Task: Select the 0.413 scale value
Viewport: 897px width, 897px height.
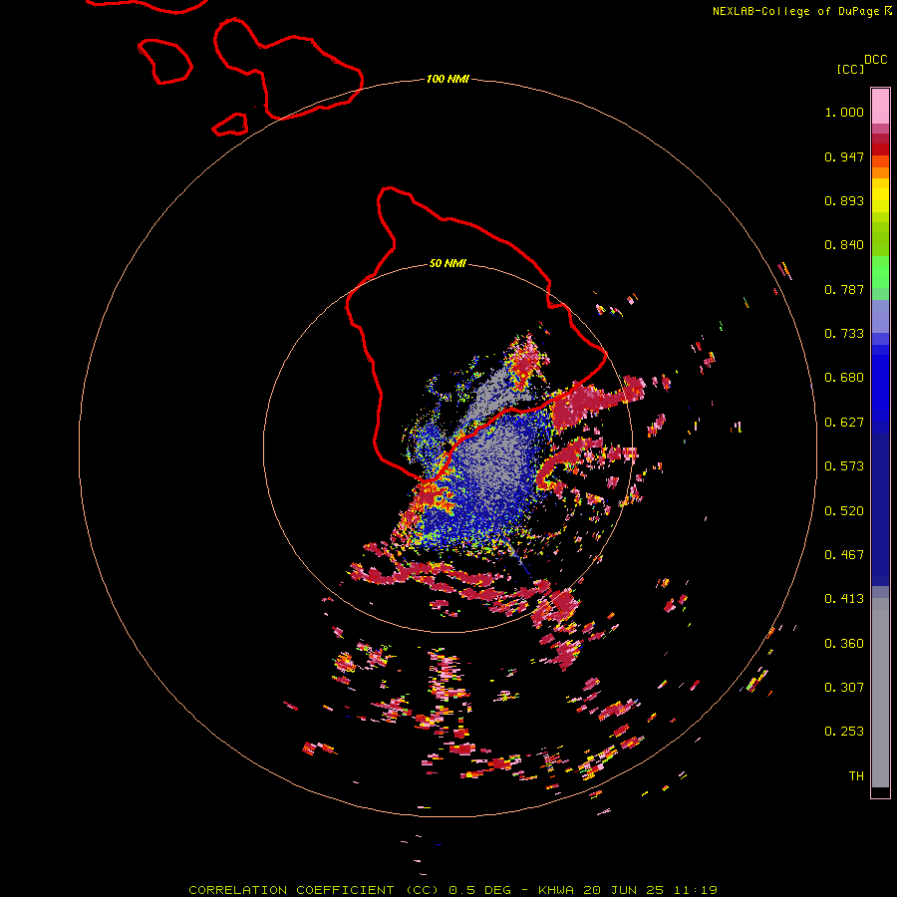Action: pyautogui.click(x=844, y=599)
